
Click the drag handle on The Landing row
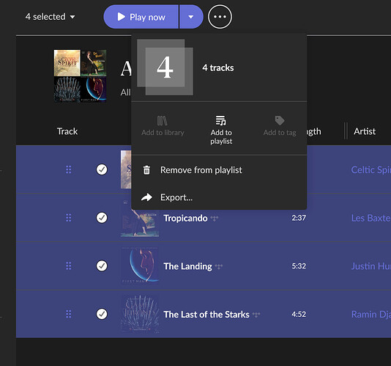pyautogui.click(x=69, y=266)
